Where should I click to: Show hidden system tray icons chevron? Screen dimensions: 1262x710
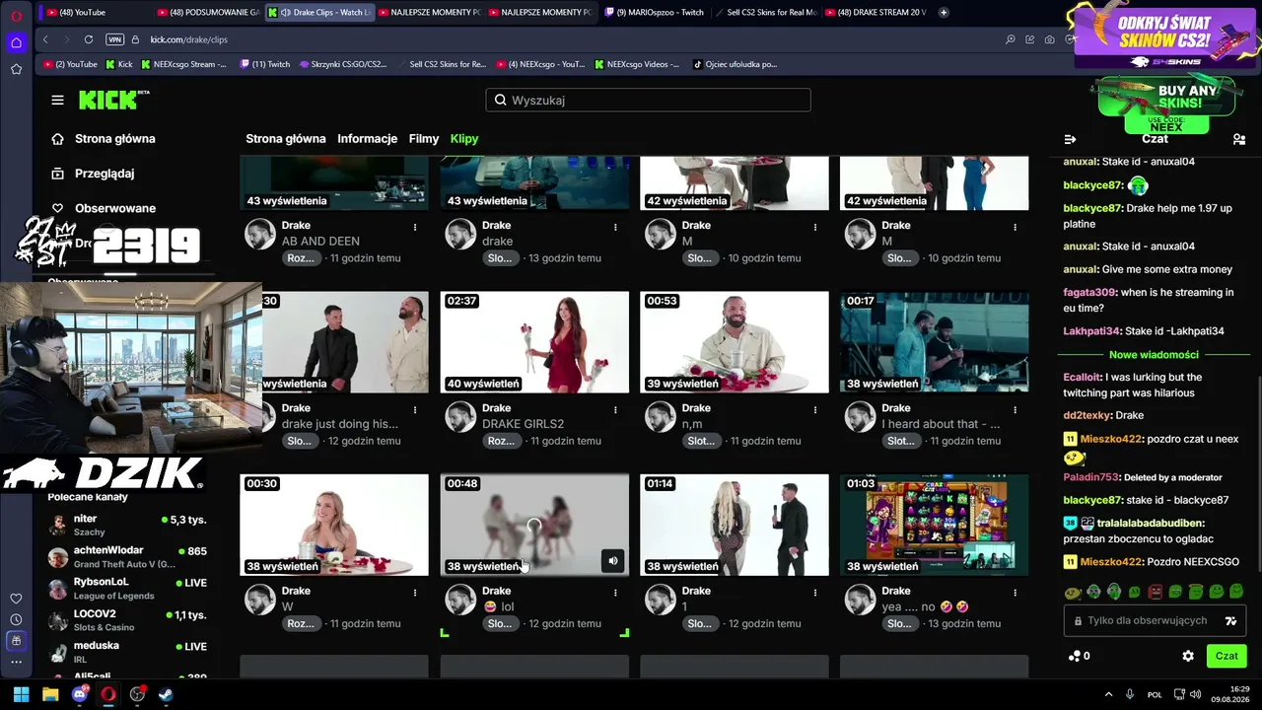[1108, 694]
